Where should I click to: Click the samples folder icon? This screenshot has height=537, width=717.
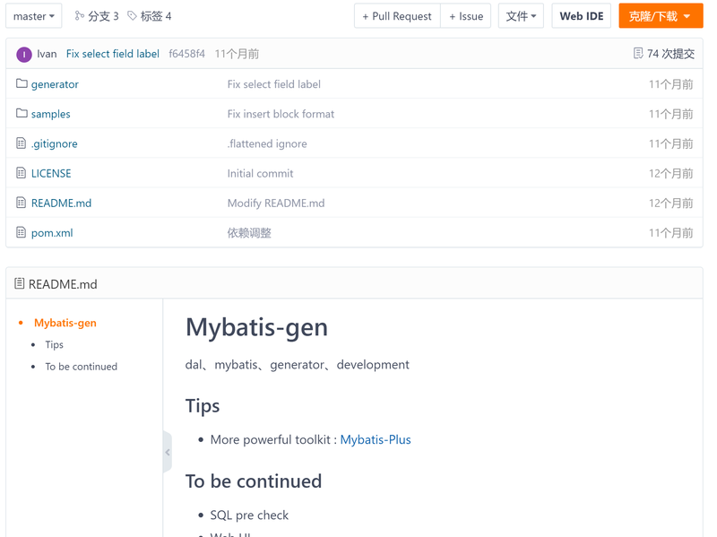(22, 113)
